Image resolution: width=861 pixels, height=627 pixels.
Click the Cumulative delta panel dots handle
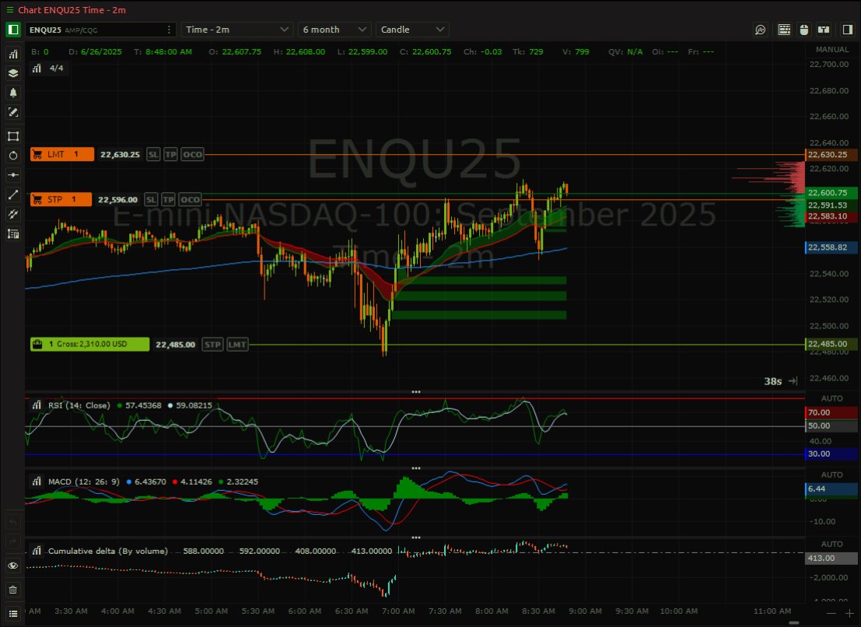pyautogui.click(x=415, y=538)
